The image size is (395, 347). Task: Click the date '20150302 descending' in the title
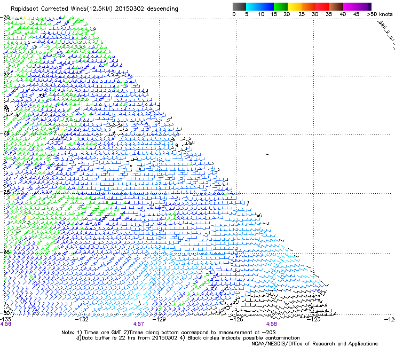click(146, 9)
